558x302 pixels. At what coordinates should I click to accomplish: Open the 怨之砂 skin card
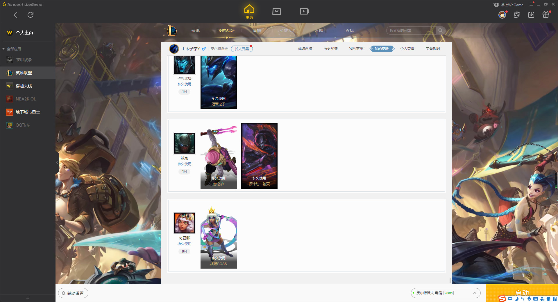coord(219,156)
